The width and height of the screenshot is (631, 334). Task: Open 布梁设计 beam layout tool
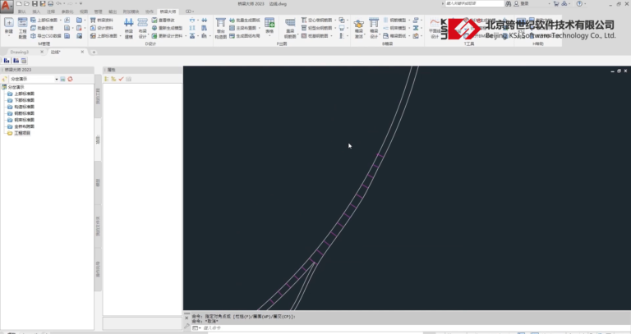[142, 28]
